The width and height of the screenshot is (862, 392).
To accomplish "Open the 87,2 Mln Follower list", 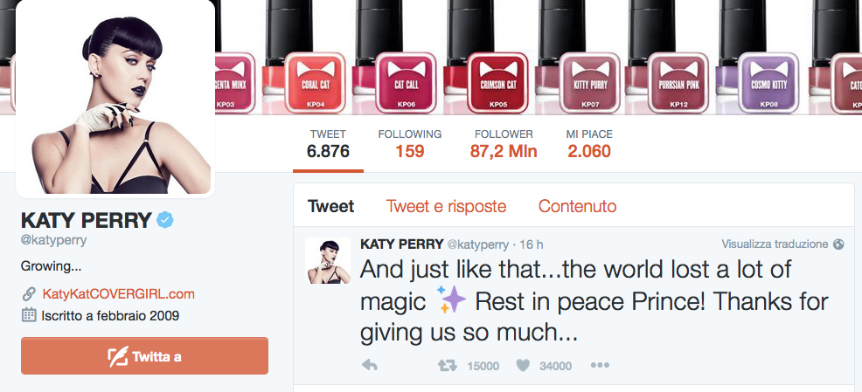I will 504,144.
